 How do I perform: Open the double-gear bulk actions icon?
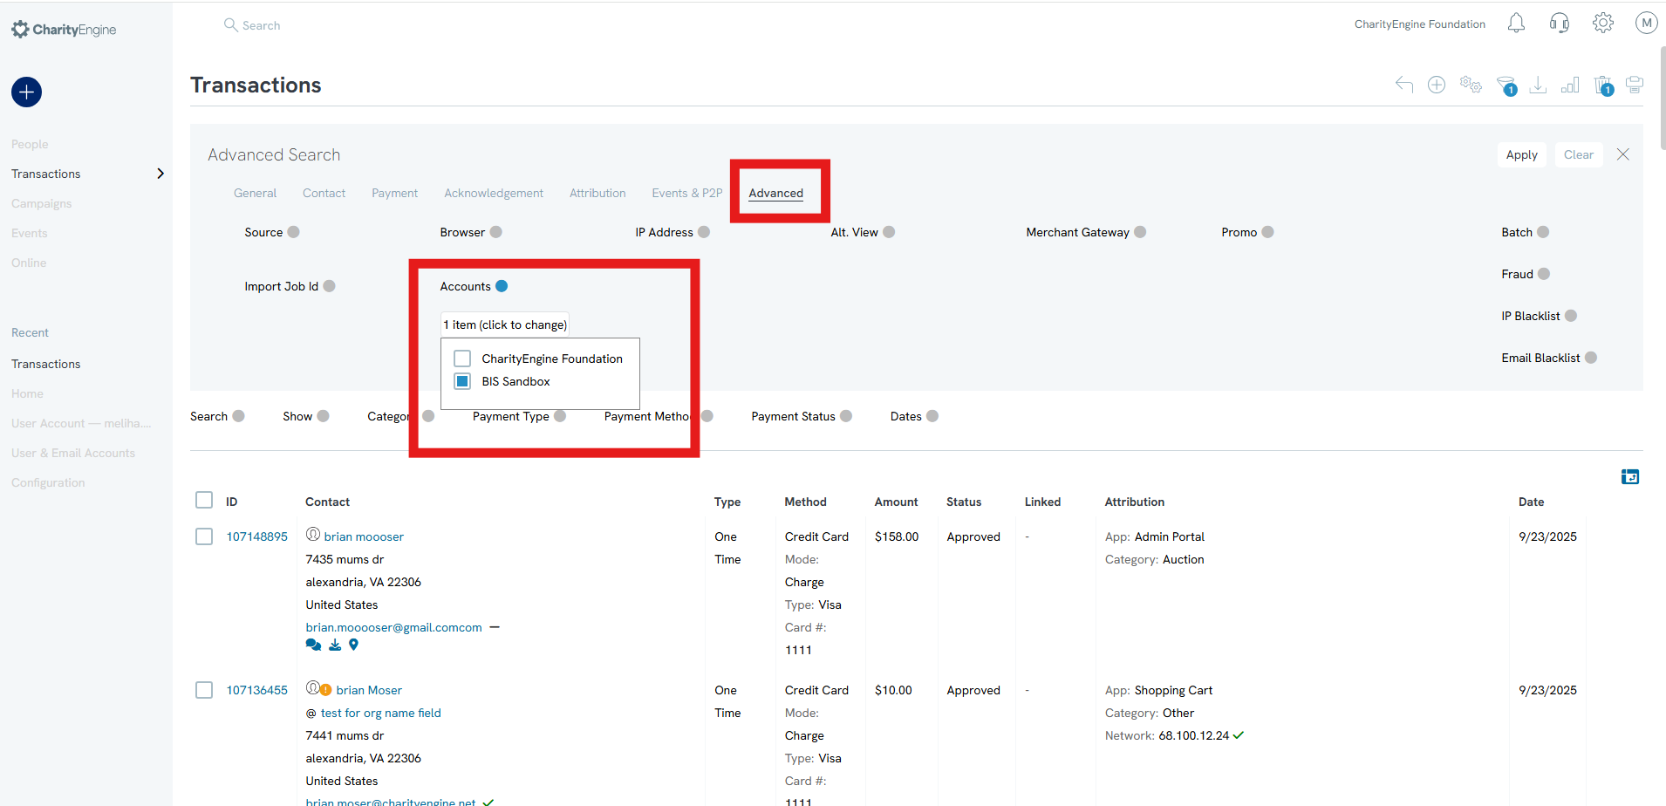click(1471, 85)
